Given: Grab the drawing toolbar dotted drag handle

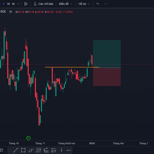Looking at the screenshot, I should pyautogui.click(x=9, y=150).
